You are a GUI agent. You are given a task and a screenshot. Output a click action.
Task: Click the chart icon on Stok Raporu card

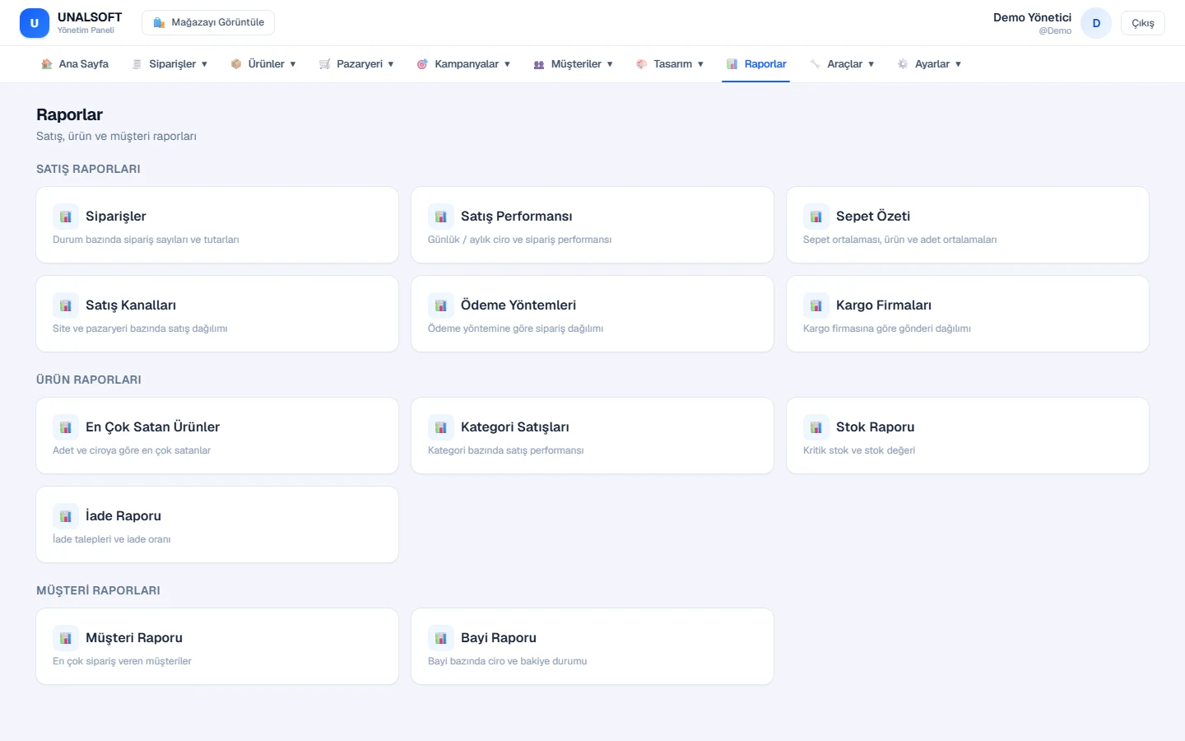[x=816, y=427]
